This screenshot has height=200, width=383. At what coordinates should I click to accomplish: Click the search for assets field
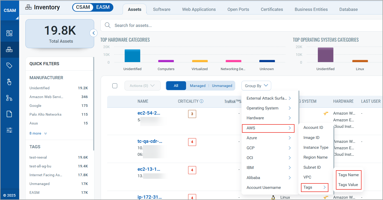[x=242, y=25]
